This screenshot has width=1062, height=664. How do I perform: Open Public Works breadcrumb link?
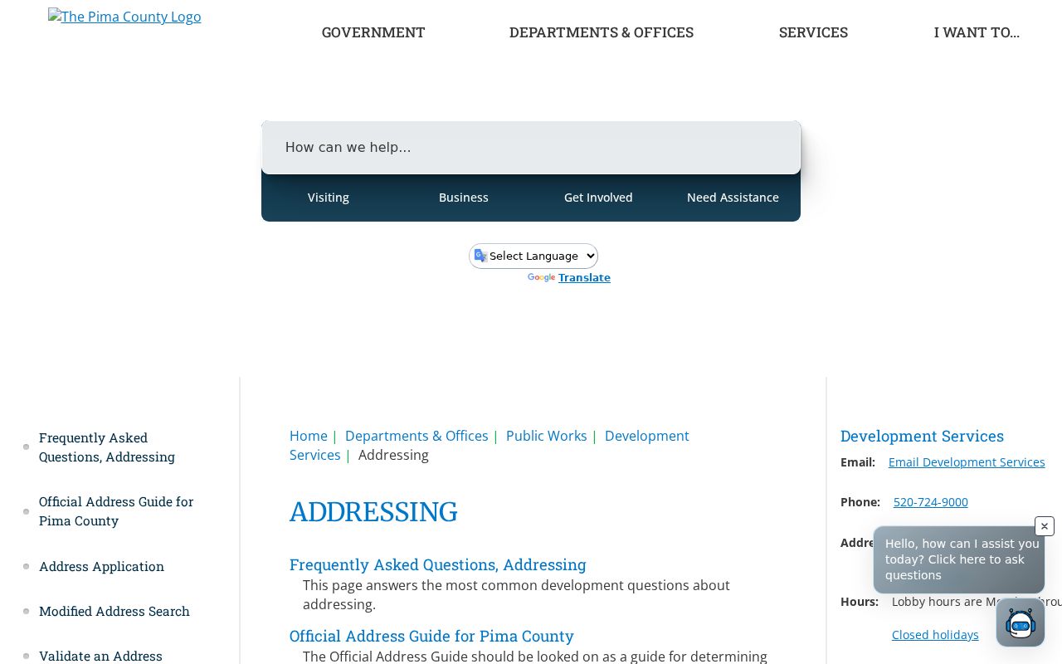pyautogui.click(x=547, y=436)
